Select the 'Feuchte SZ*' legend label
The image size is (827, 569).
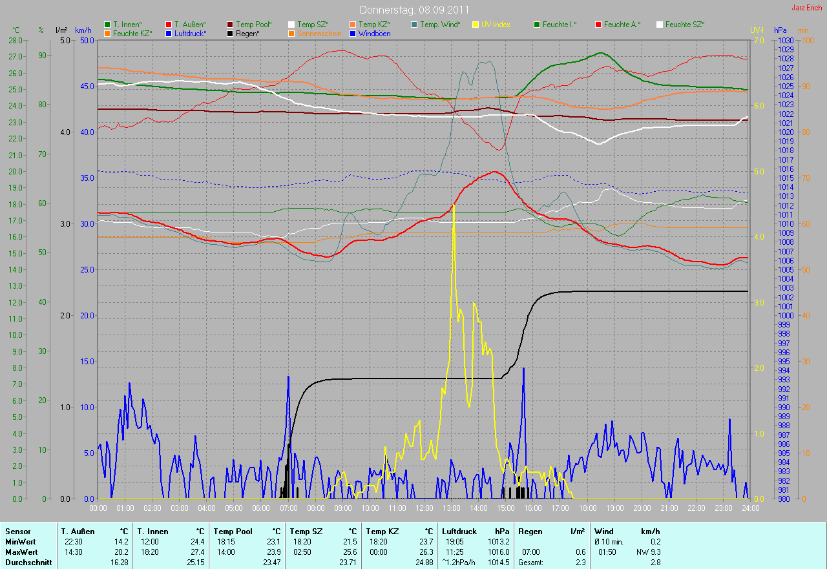tap(685, 25)
